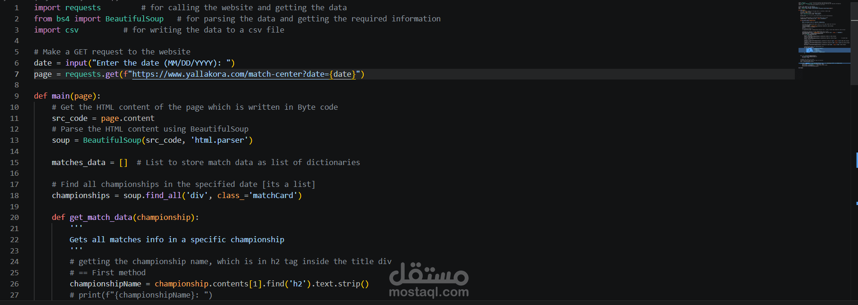
Task: Click "BeautifulSoup" in the line 2 import
Action: (x=134, y=19)
